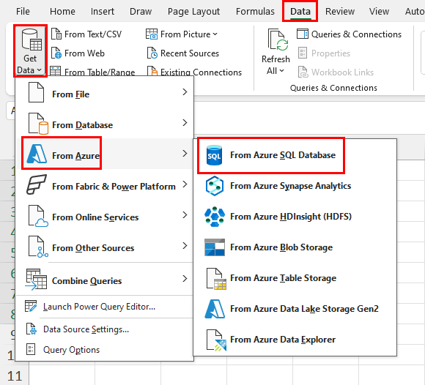Click the Azure logo beside From Azure
Viewport: 425px width, 385px height.
(x=37, y=154)
